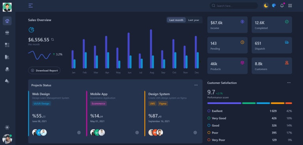303x145 pixels.
Task: Expand the Customer Satisfaction three-dots menu
Action: (289, 83)
